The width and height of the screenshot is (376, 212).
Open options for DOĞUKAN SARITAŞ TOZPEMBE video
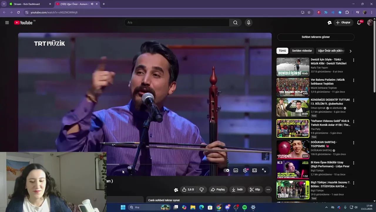pos(354,143)
